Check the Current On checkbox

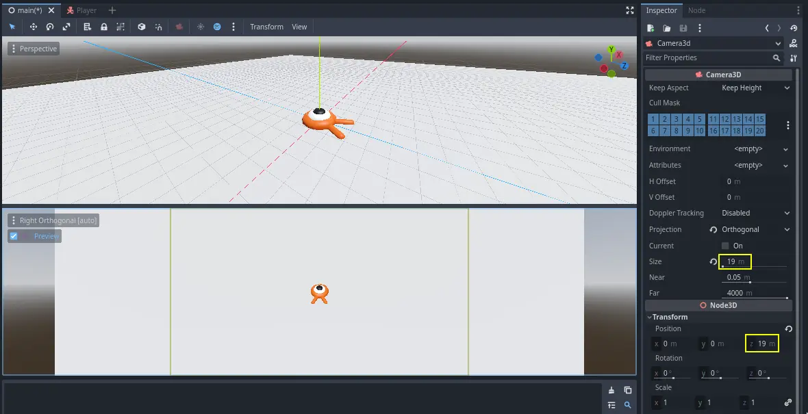click(725, 246)
